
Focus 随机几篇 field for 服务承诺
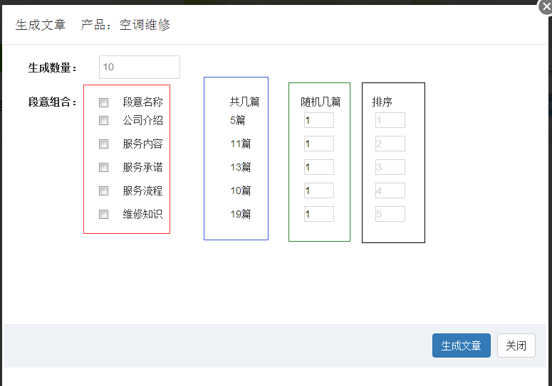(319, 167)
